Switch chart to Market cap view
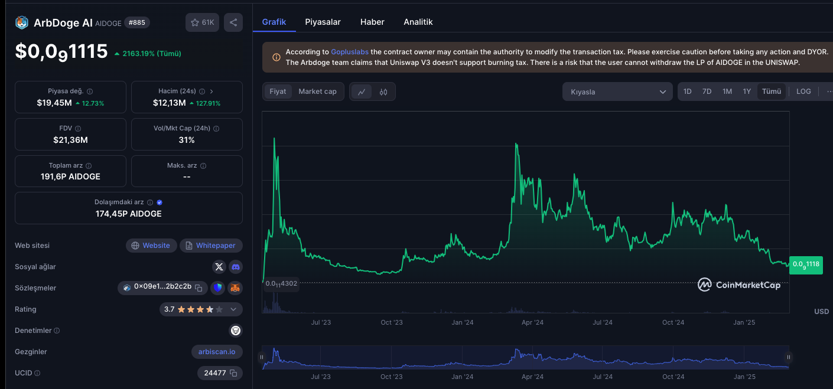This screenshot has width=833, height=389. point(317,91)
